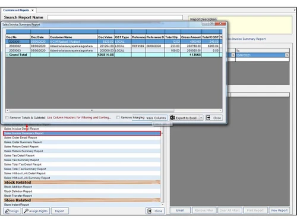297x223 pixels.
Task: Select Stock Addition Report
Action: pyautogui.click(x=82, y=187)
